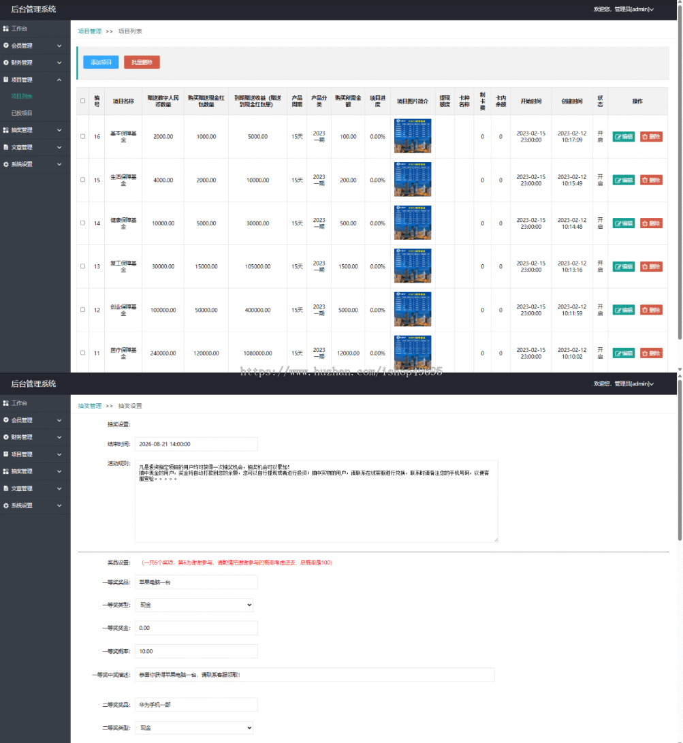Expand the 会员管理 chevron in the 抽奖设置 page sidebar
683x743 pixels.
59,420
